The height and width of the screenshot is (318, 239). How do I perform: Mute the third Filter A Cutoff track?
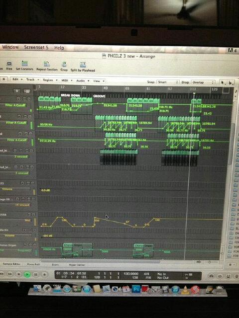point(26,134)
